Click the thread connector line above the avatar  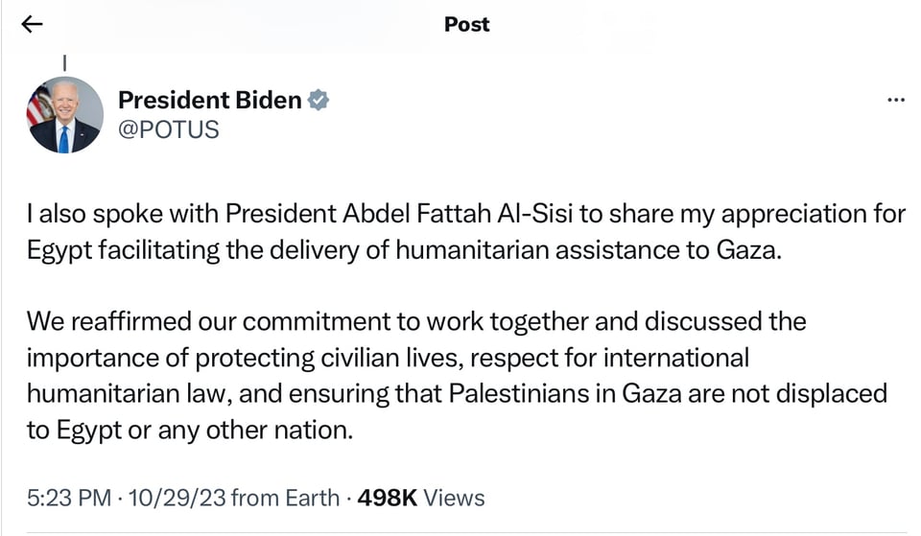click(65, 62)
